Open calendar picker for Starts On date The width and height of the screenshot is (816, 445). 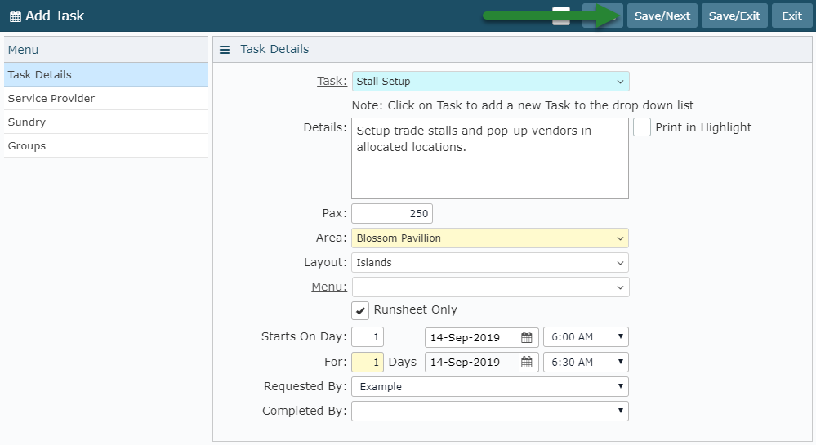click(x=527, y=337)
